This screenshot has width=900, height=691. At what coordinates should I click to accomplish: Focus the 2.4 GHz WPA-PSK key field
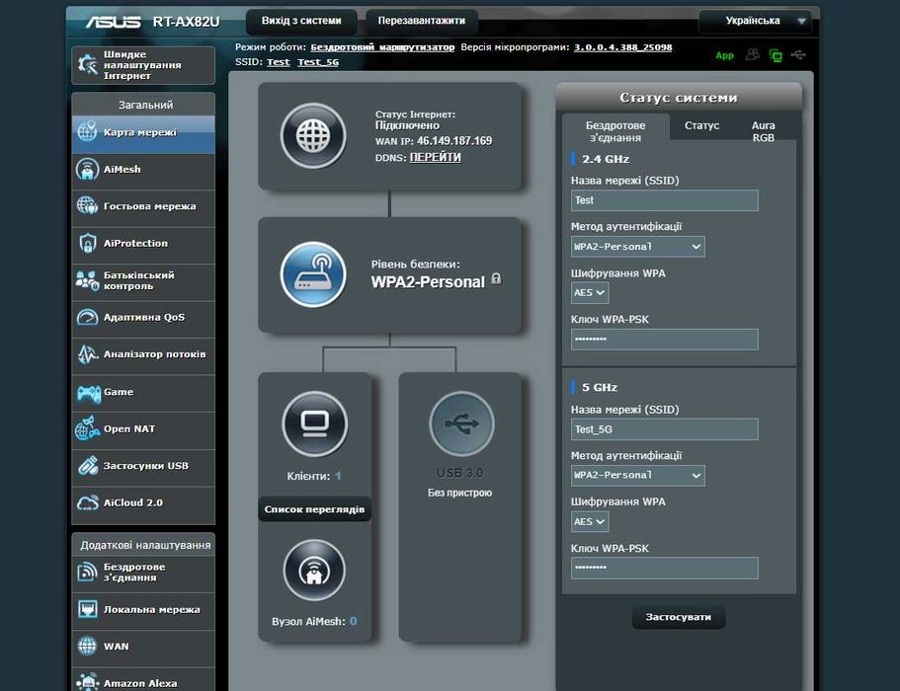click(664, 339)
